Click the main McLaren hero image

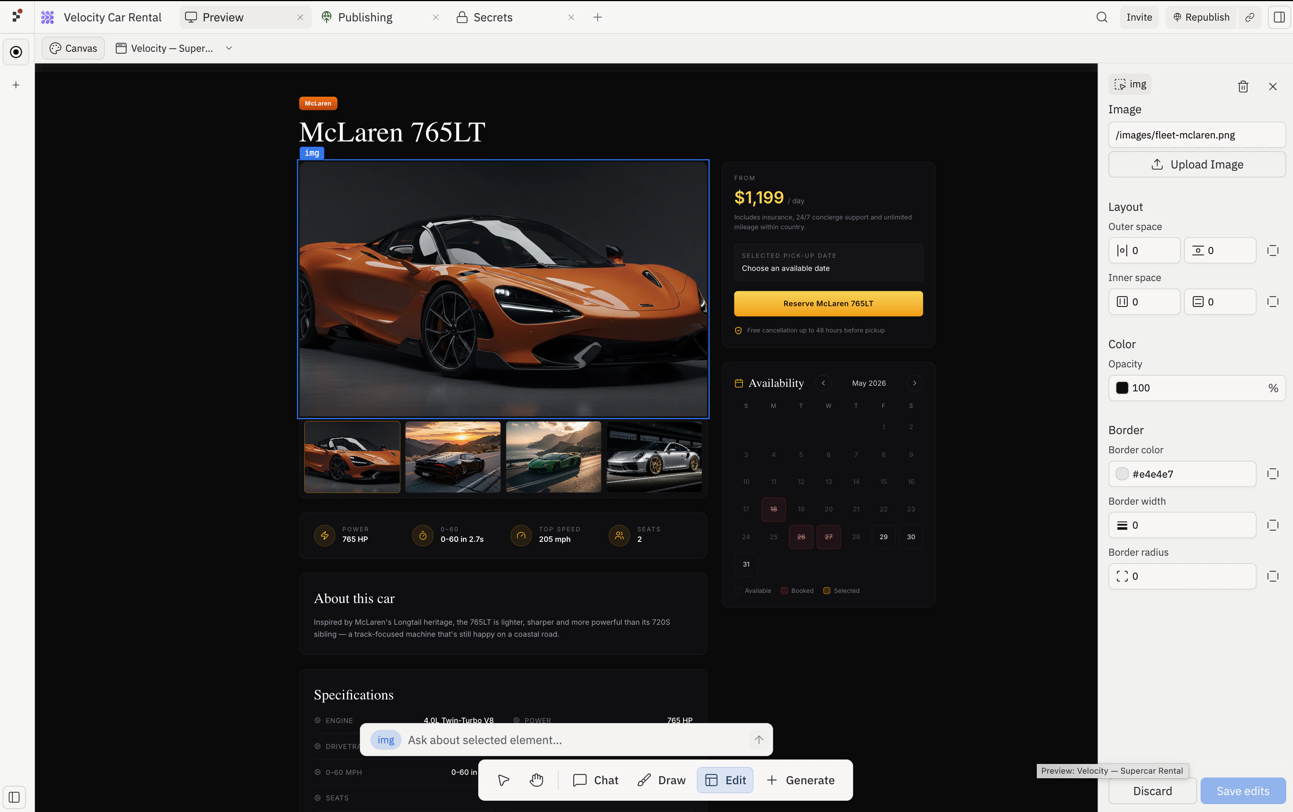pyautogui.click(x=503, y=289)
